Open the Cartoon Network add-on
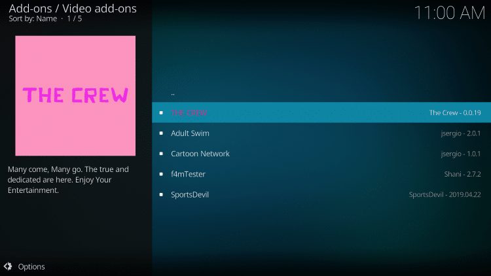The height and width of the screenshot is (276, 491). click(x=321, y=153)
